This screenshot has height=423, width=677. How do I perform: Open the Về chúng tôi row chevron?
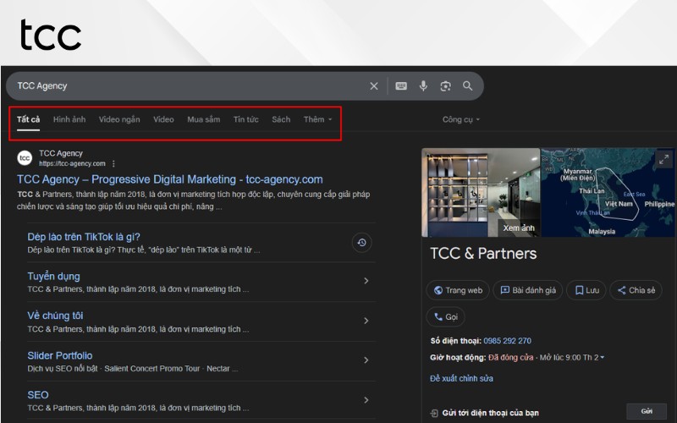click(x=366, y=321)
